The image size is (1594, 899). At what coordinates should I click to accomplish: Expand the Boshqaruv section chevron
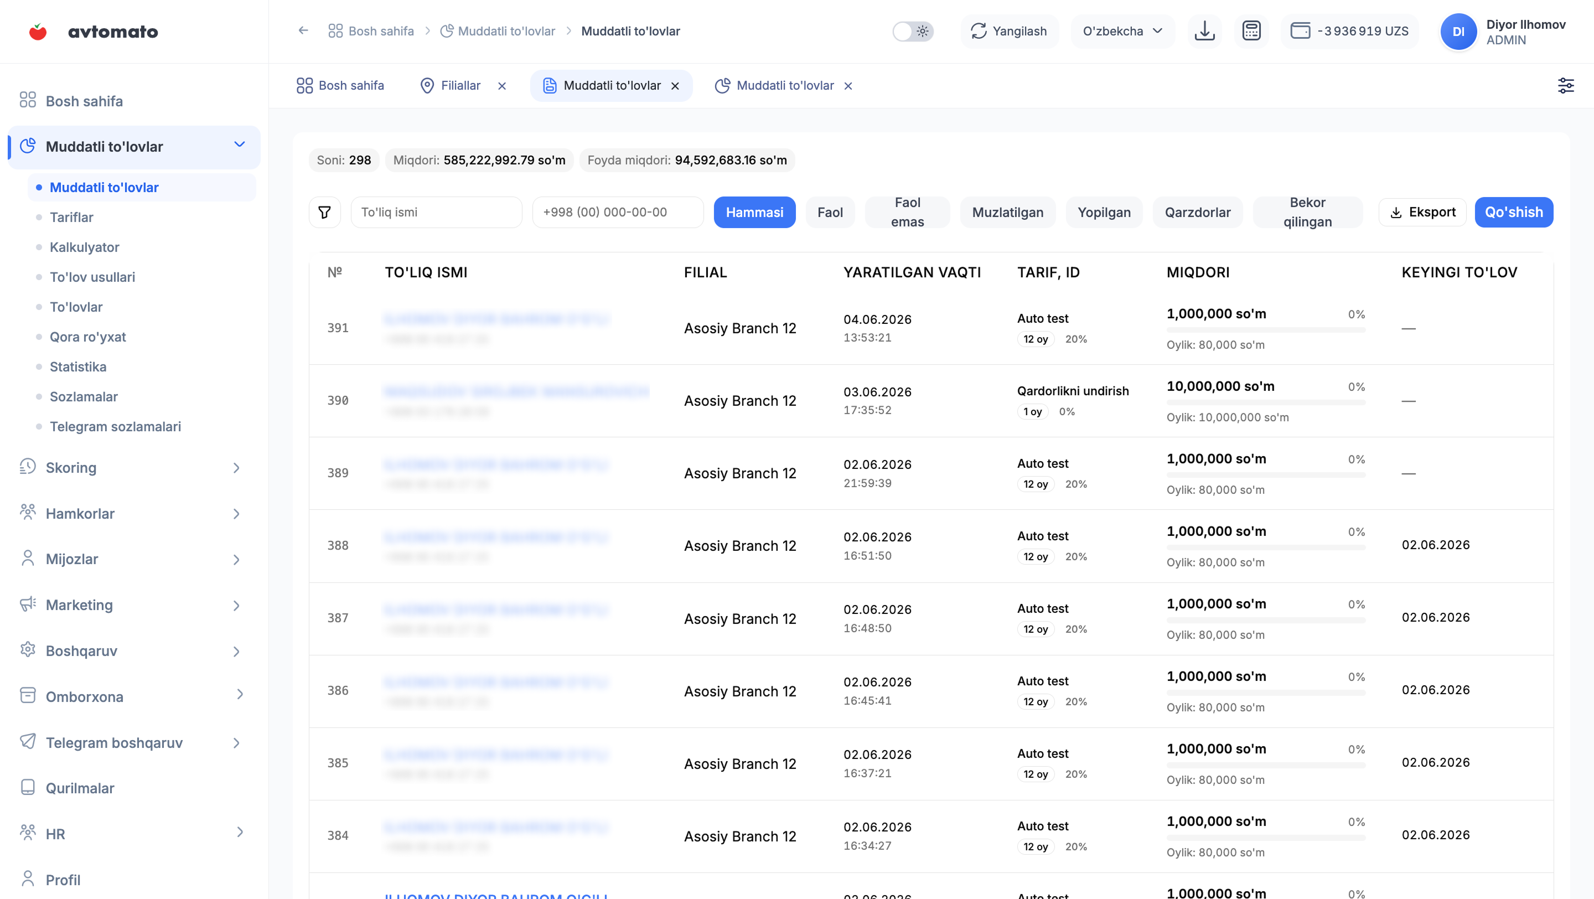(236, 651)
